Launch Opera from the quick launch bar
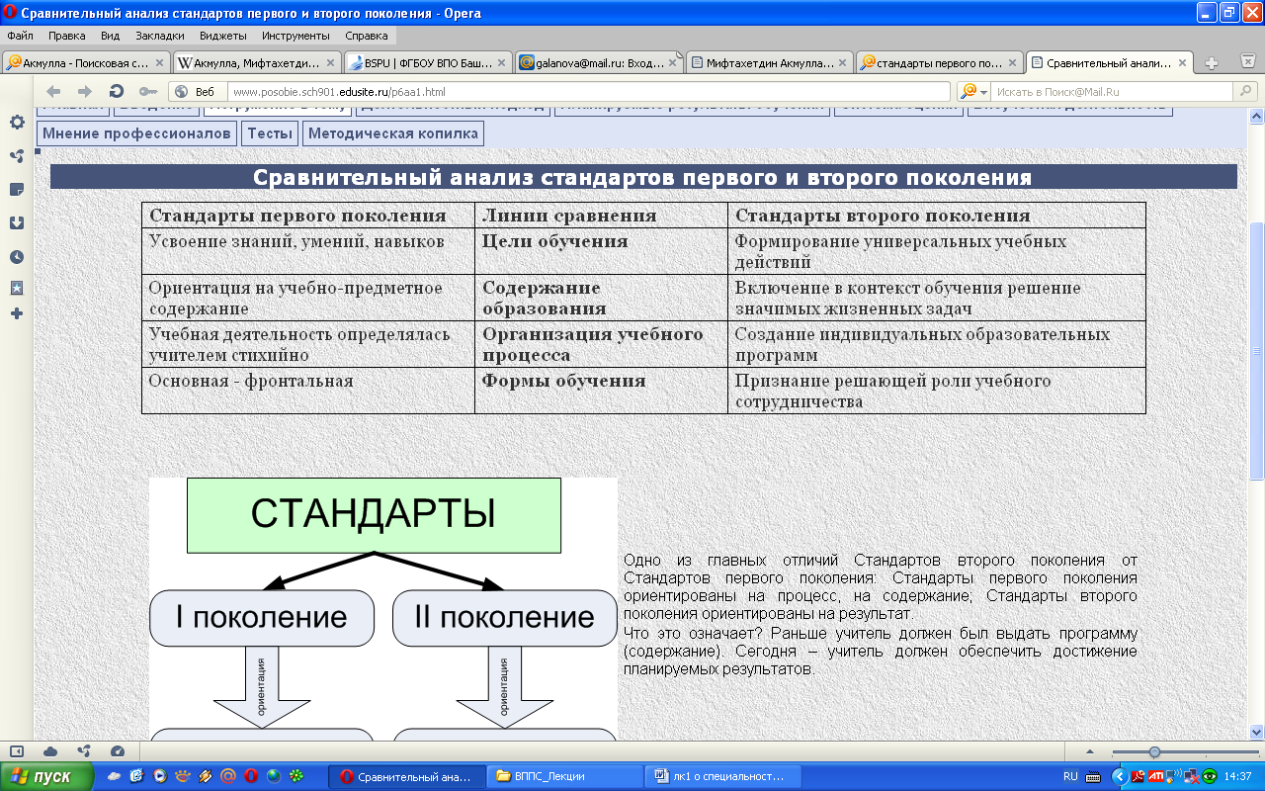This screenshot has width=1265, height=791. tap(250, 776)
